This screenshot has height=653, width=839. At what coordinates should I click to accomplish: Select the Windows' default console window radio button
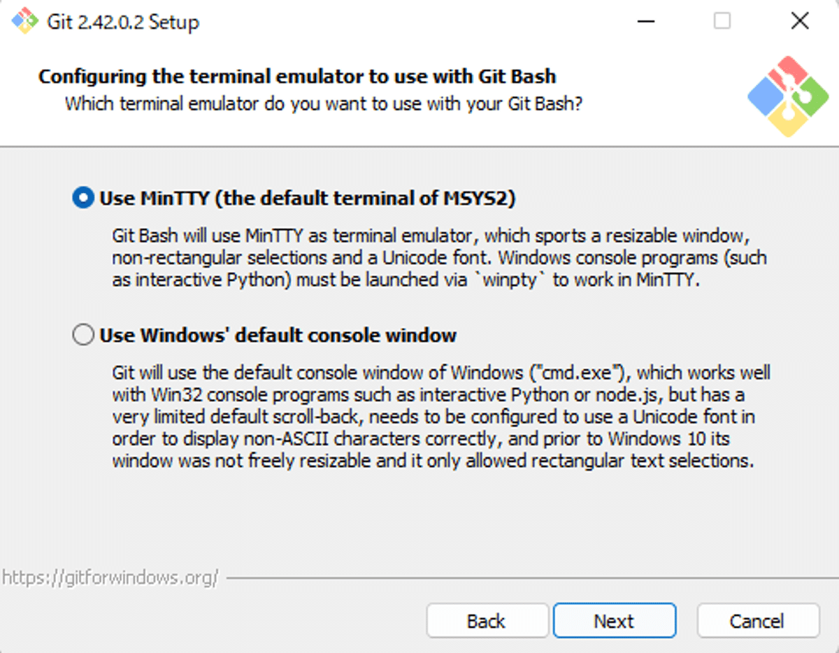83,336
